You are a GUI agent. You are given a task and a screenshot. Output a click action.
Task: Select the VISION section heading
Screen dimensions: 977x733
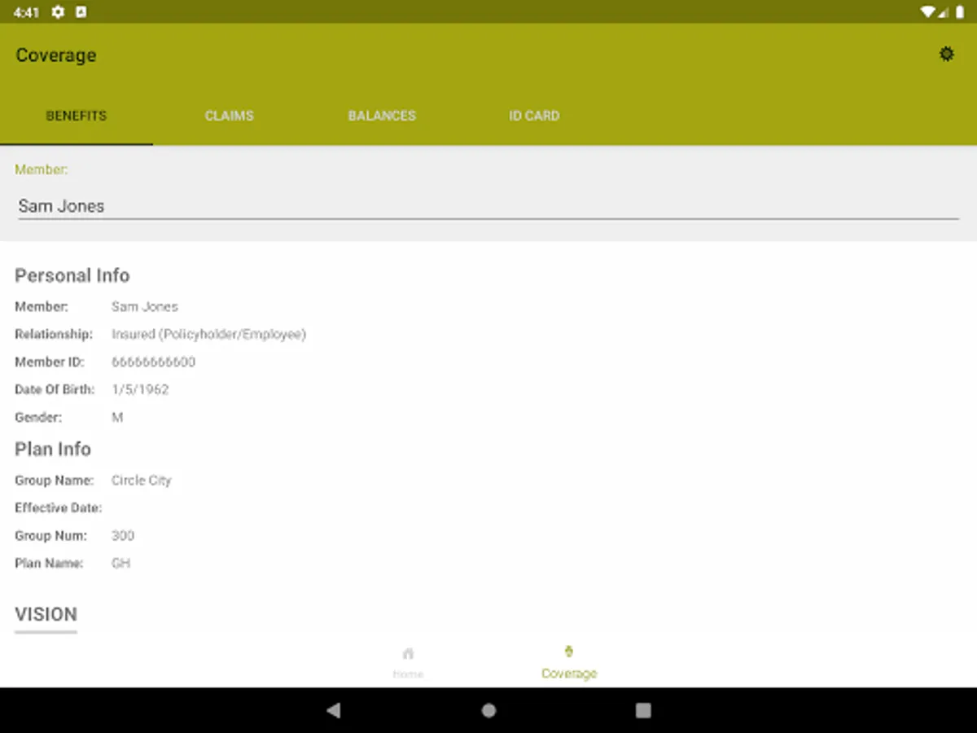[46, 614]
